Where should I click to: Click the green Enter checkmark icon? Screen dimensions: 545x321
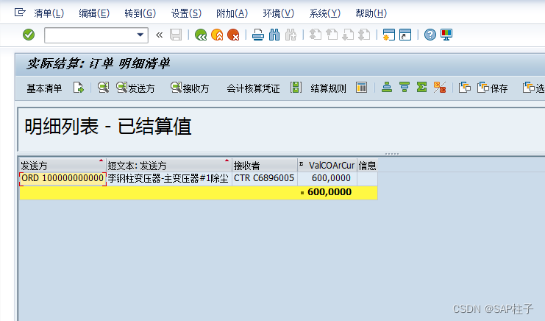pos(29,35)
